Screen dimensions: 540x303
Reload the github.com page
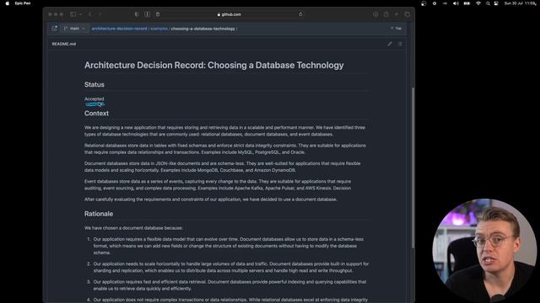click(300, 14)
